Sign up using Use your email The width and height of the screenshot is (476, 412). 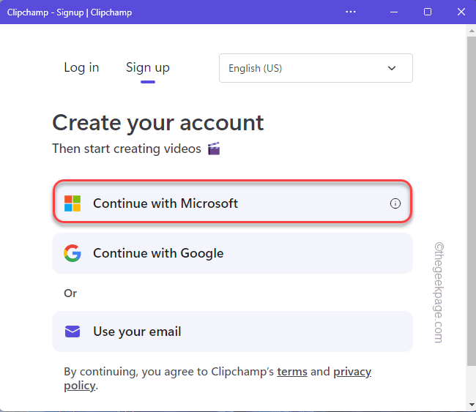click(233, 332)
